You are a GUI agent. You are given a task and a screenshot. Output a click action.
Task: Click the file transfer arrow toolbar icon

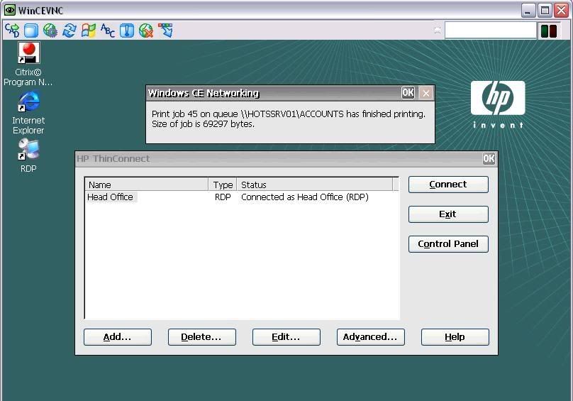point(165,31)
